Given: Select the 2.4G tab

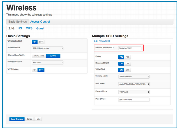Looking at the screenshot, I should [x=11, y=28].
